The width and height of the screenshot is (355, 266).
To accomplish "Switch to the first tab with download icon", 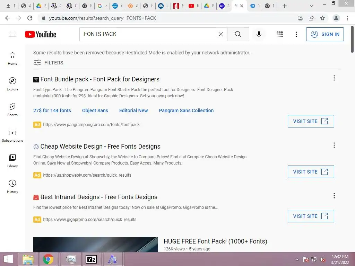I will [x=10, y=6].
